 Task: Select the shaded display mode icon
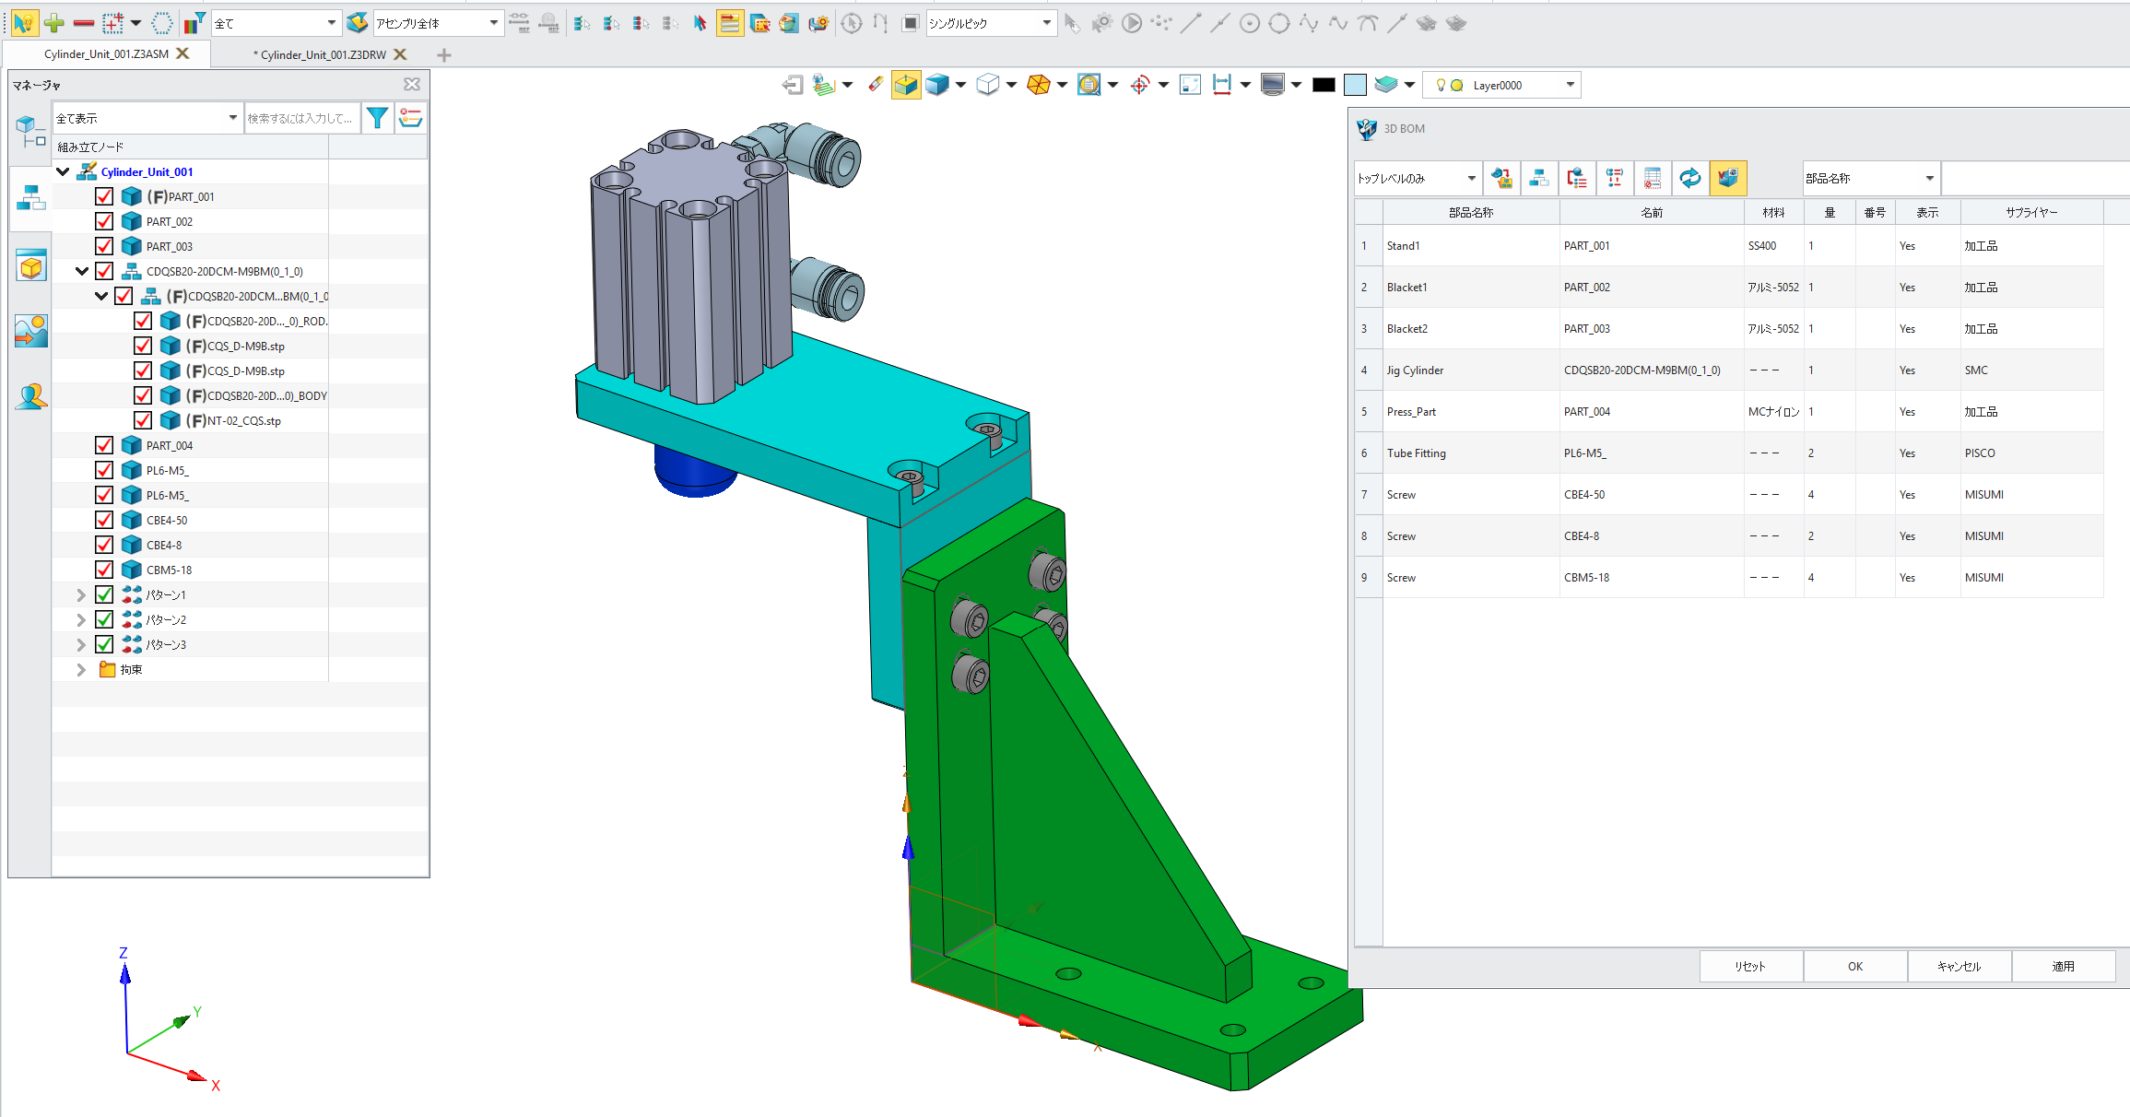pos(938,84)
